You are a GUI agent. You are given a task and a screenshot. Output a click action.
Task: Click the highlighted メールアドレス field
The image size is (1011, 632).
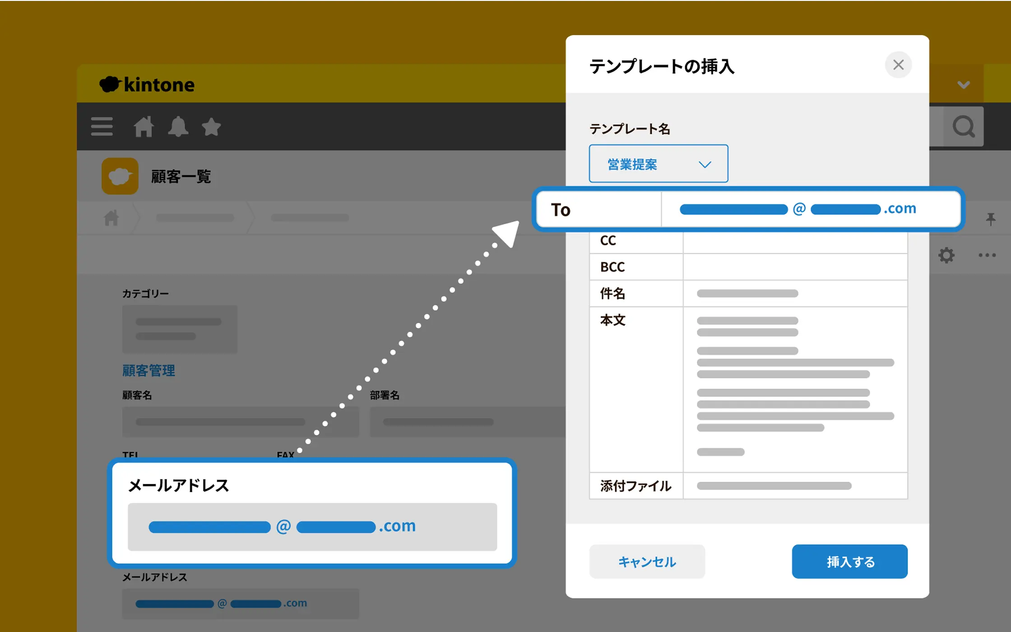click(312, 526)
